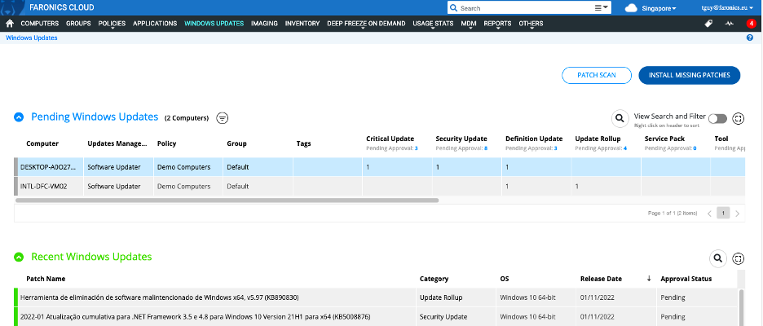Click the Windows Updates breadcrumb link
The height and width of the screenshot is (326, 763).
click(32, 37)
